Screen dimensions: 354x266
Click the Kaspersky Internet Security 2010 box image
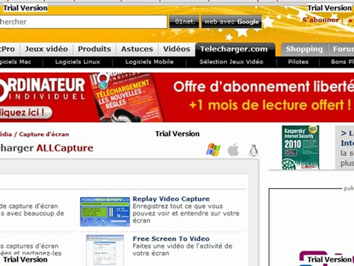click(x=300, y=147)
